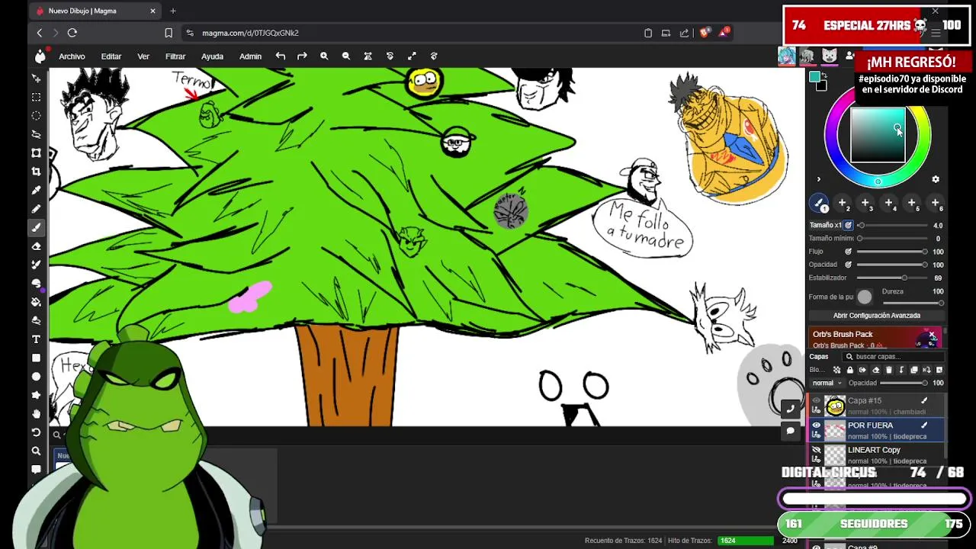This screenshot has height=549, width=976.
Task: Select the Rectangle shape tool
Action: 36,358
